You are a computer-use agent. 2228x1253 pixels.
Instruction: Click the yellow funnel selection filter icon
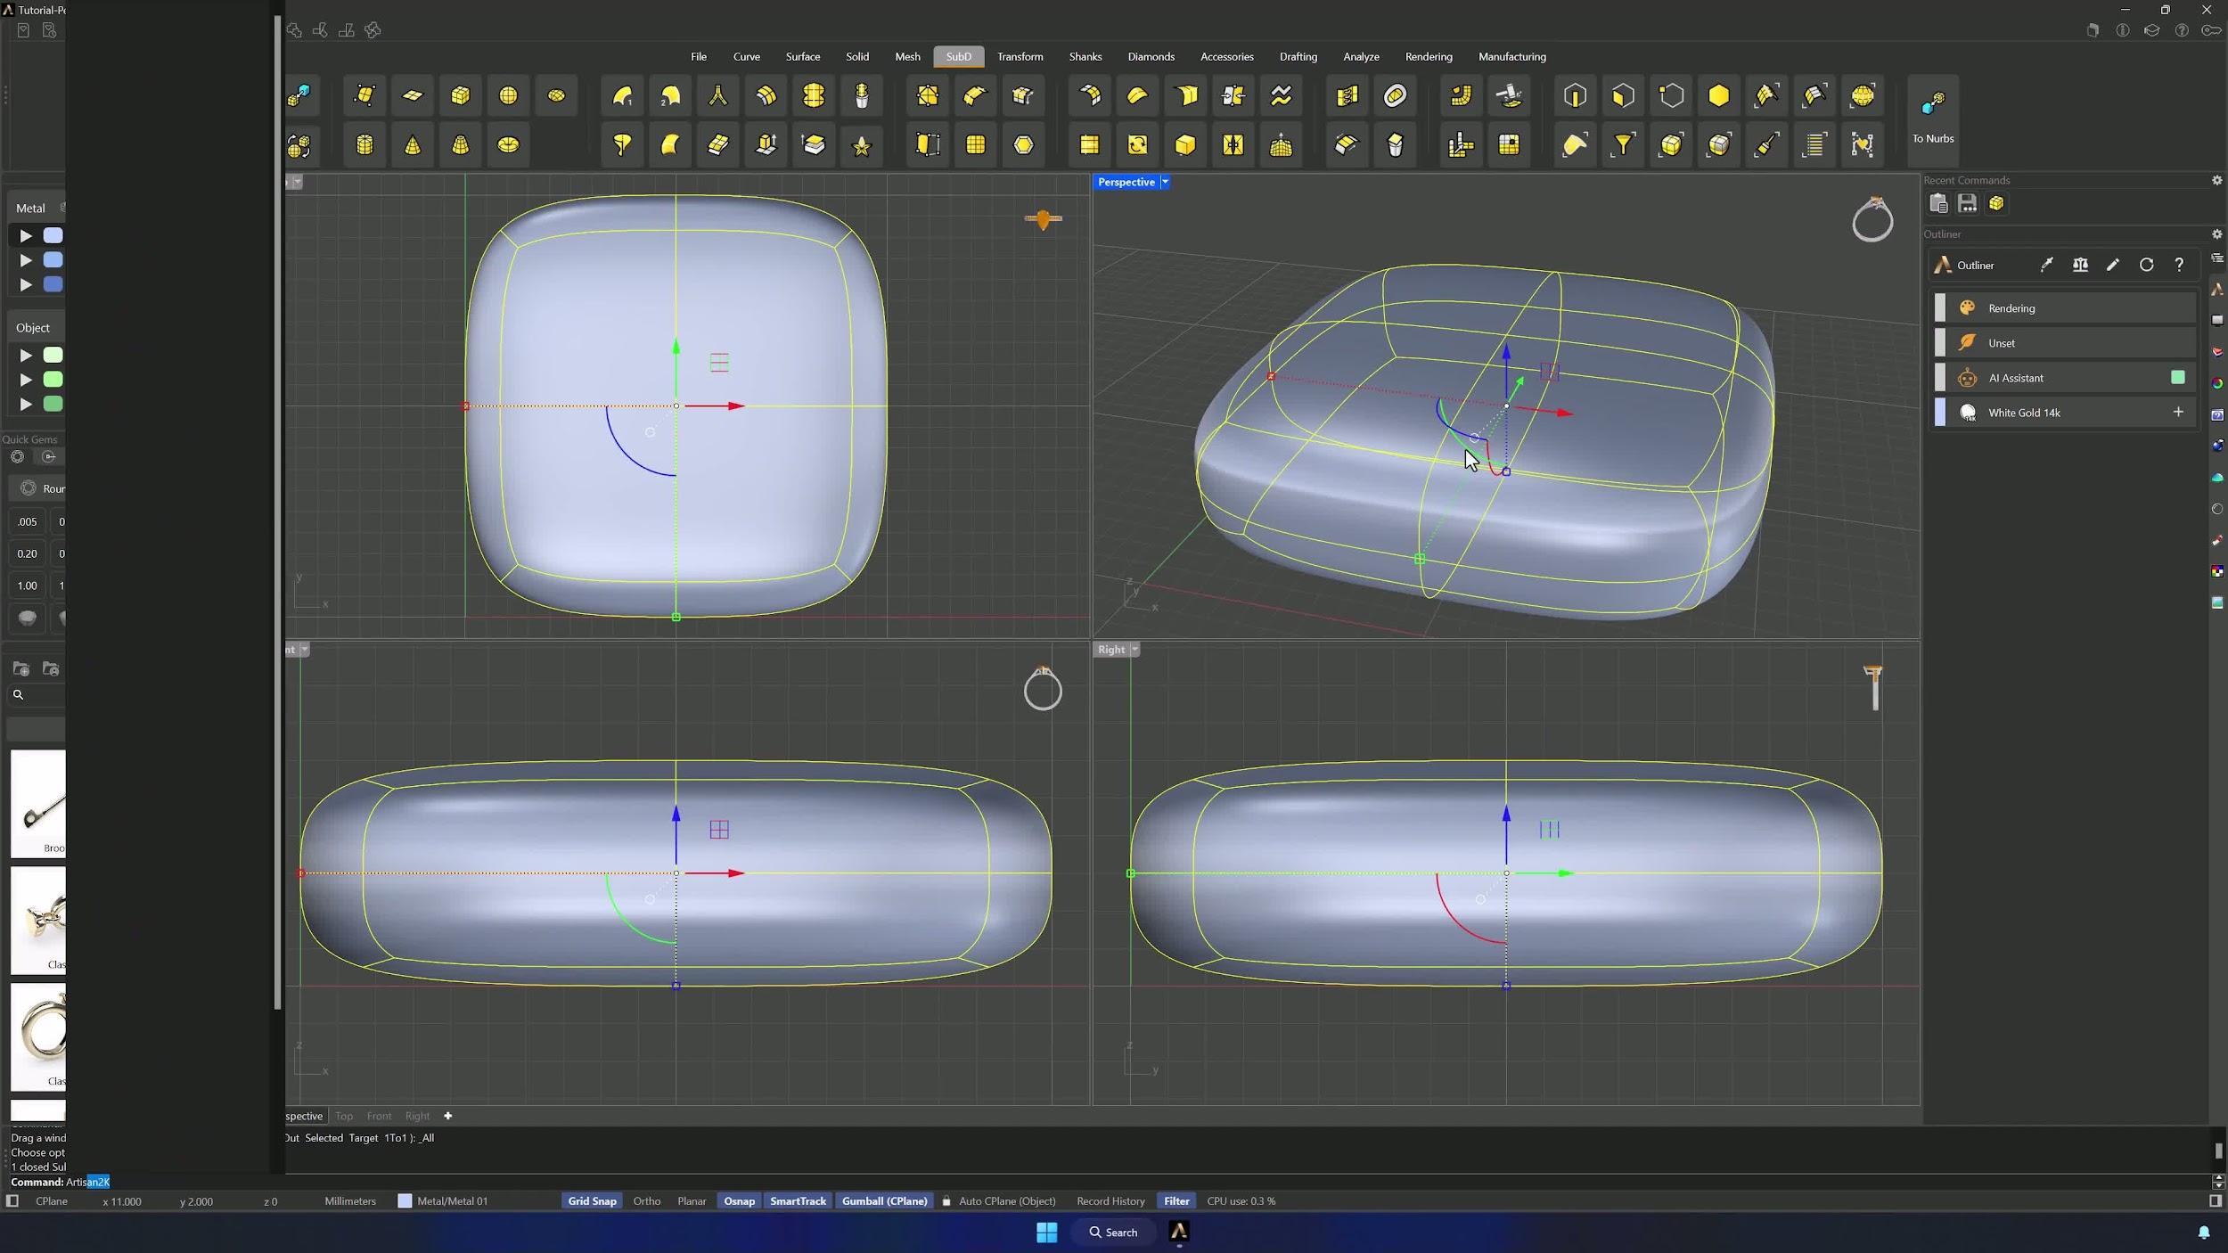click(1624, 144)
